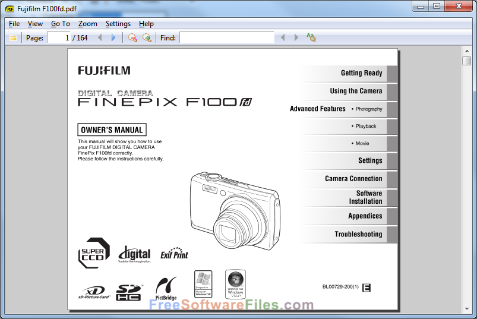
Task: Go to the next page arrow
Action: (x=113, y=37)
